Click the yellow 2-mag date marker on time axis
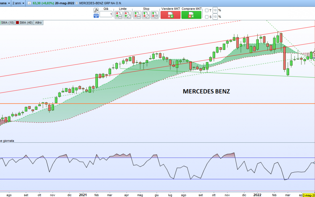Viewport: 315px width, 197px height. click(309, 195)
